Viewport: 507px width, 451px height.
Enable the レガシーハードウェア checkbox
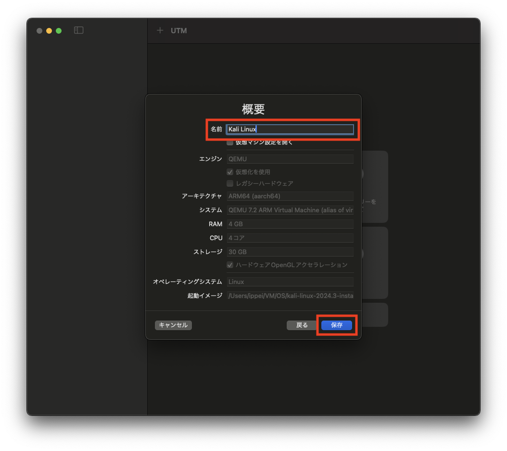click(x=230, y=183)
